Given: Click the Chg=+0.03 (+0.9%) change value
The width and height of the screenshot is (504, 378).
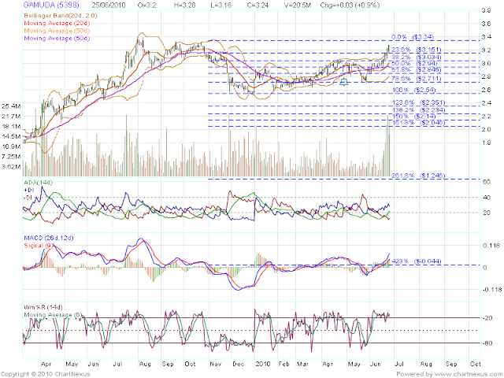Looking at the screenshot, I should (350, 6).
